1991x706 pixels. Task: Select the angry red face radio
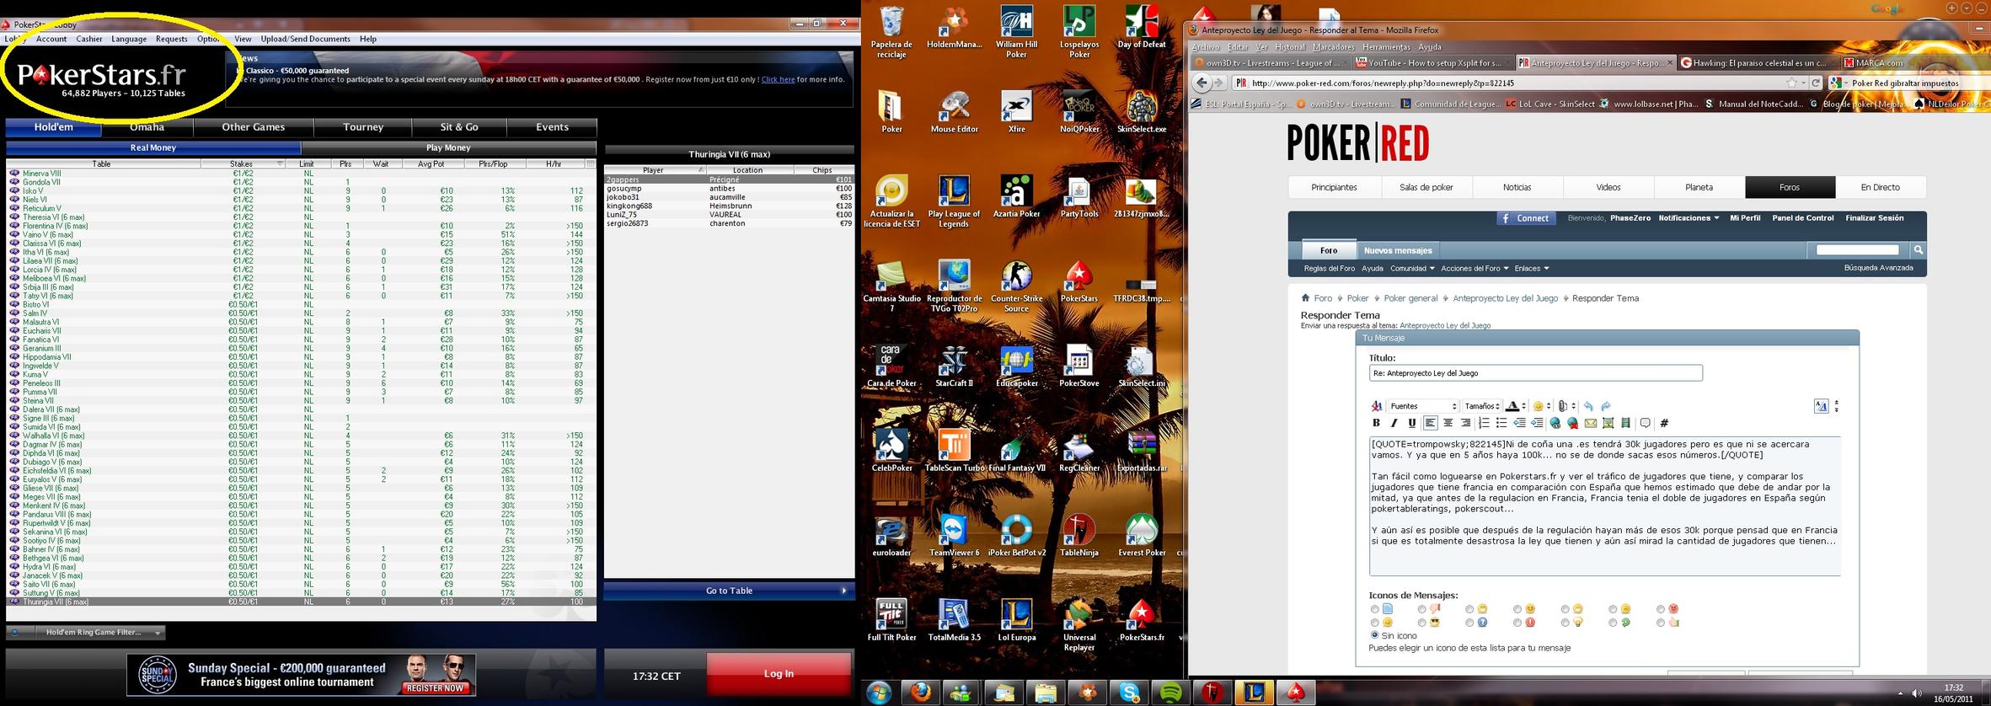click(x=1660, y=608)
